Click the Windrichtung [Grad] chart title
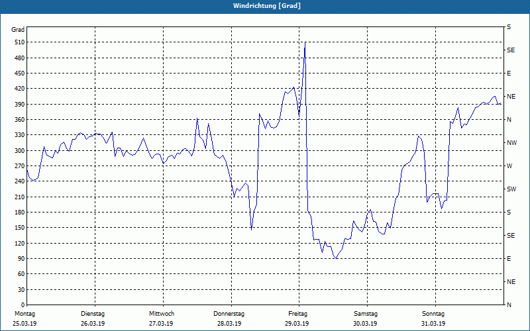Screen dimensions: 530x331 point(266,6)
